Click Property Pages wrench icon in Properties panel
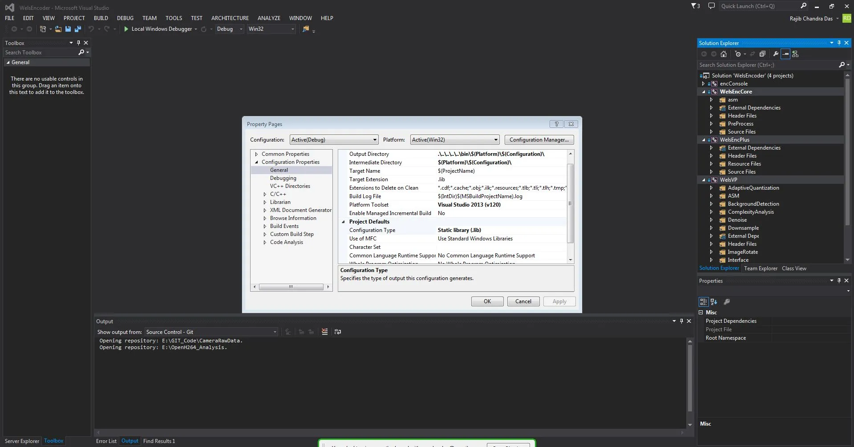854x447 pixels. coord(727,302)
